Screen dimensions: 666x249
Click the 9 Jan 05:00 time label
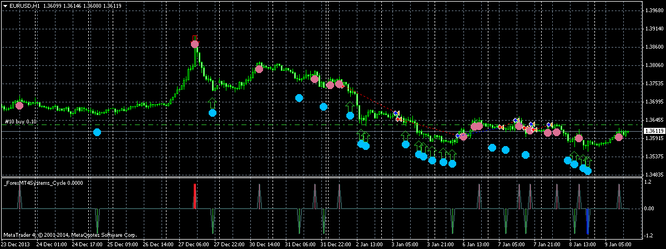pos(617,244)
